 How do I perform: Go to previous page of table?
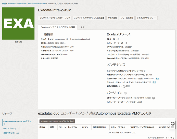tap(167, 138)
